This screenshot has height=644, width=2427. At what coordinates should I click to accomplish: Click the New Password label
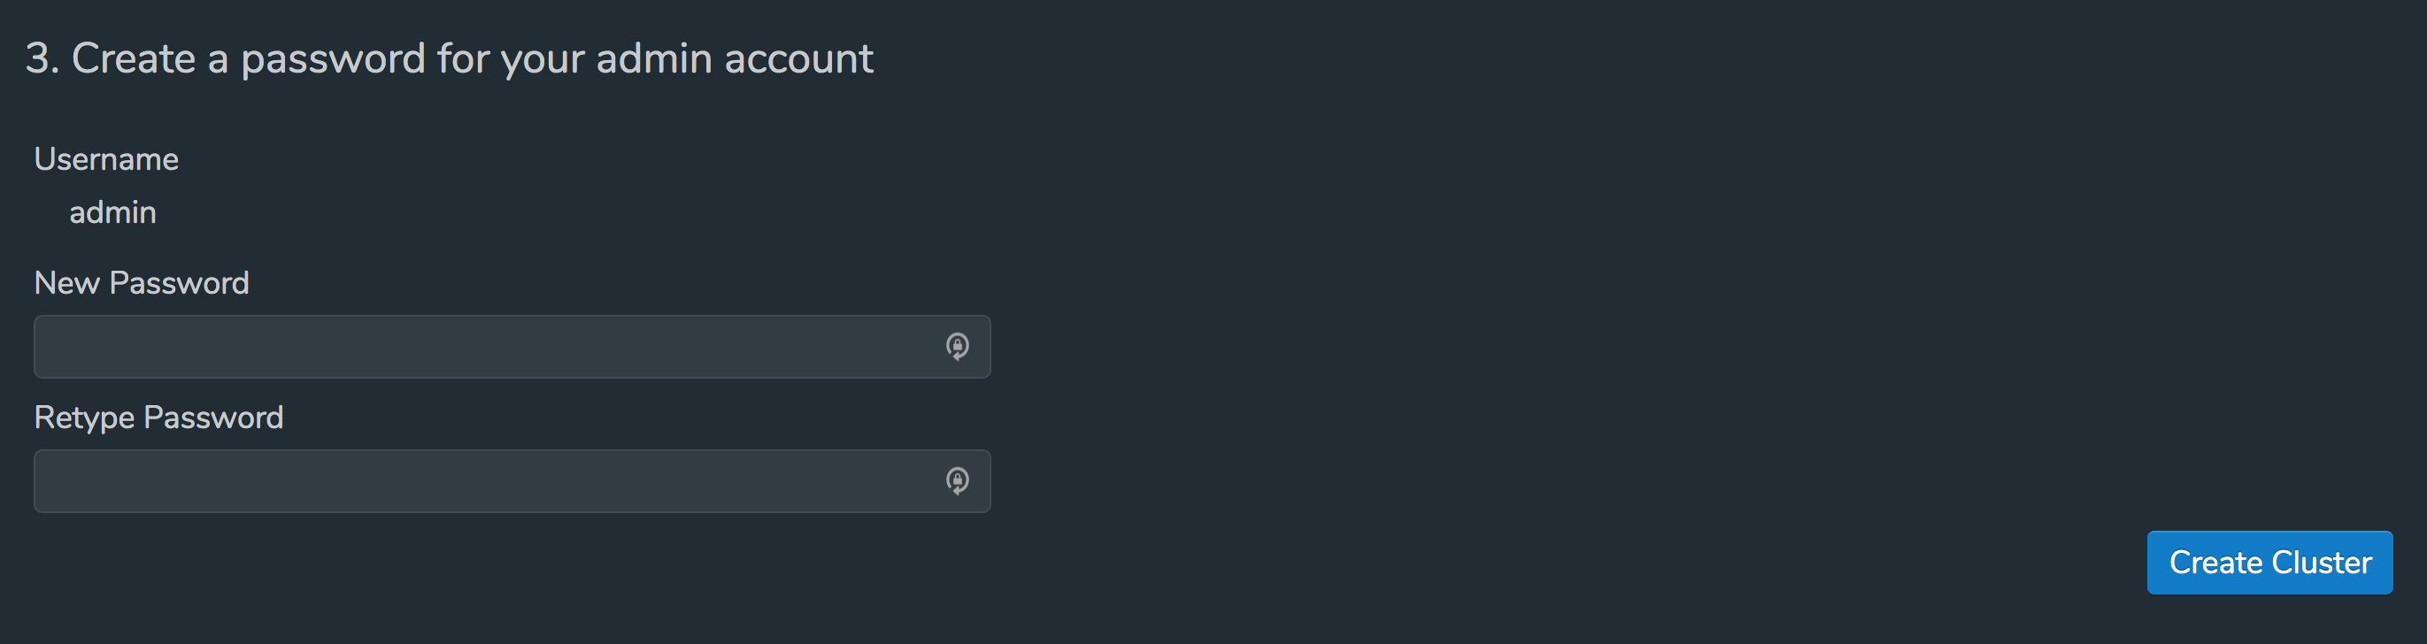pos(142,283)
